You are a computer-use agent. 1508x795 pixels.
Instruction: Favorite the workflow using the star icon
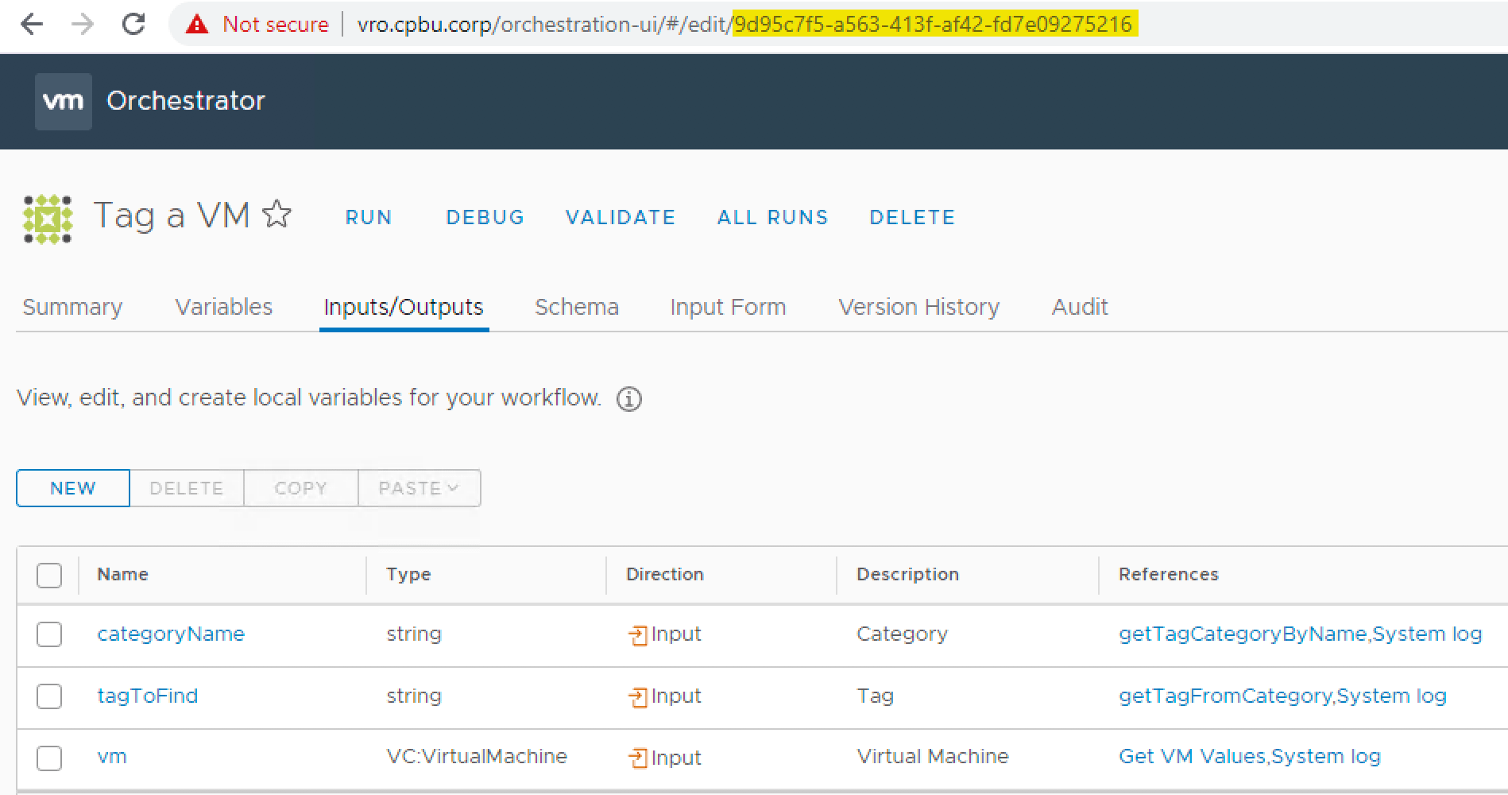coord(276,213)
